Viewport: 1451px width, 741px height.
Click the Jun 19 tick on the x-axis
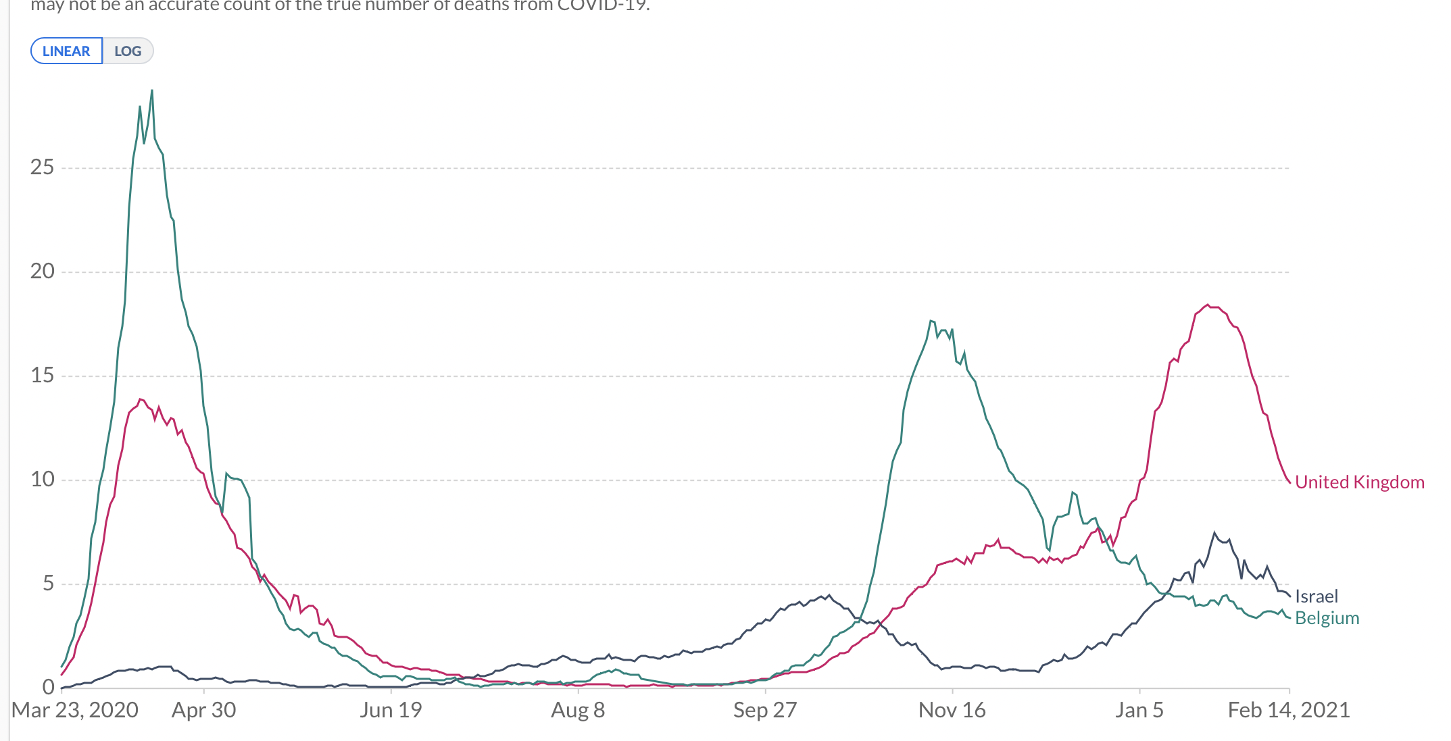click(391, 710)
